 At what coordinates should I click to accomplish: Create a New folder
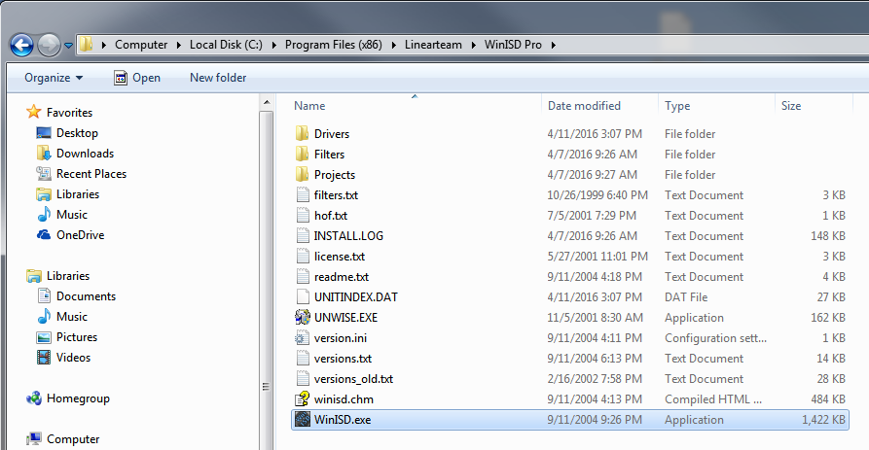click(x=218, y=78)
